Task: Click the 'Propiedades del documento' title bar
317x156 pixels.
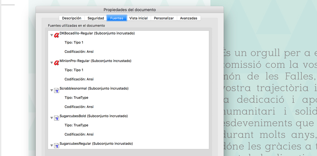Action: [130, 10]
